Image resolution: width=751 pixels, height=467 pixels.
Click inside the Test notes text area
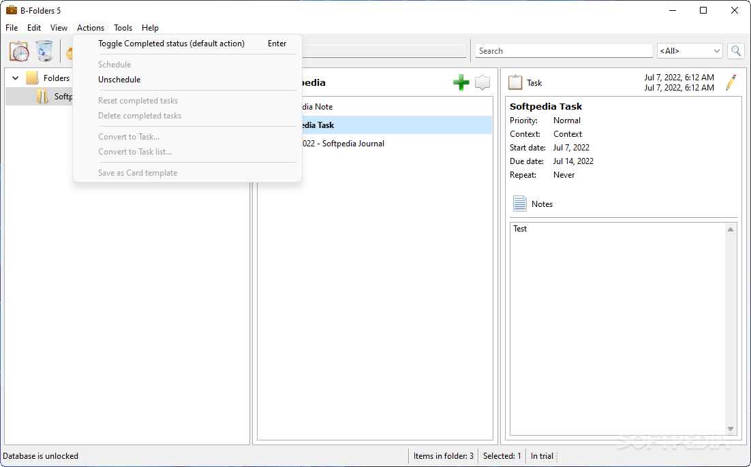click(x=618, y=328)
